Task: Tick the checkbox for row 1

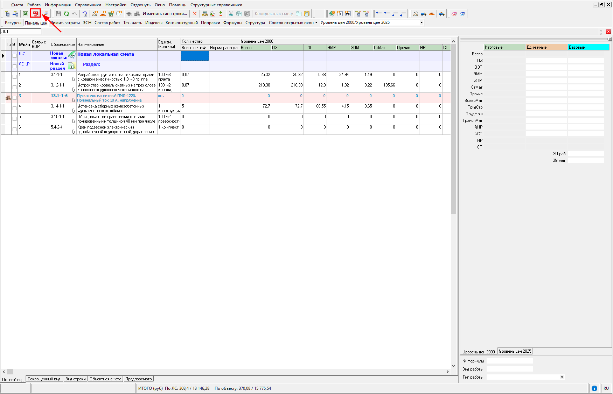Action: tap(14, 77)
